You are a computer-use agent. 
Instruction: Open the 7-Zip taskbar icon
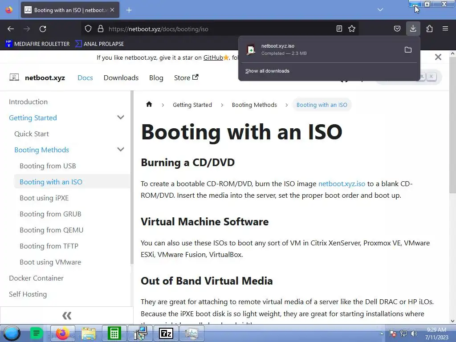click(x=166, y=333)
